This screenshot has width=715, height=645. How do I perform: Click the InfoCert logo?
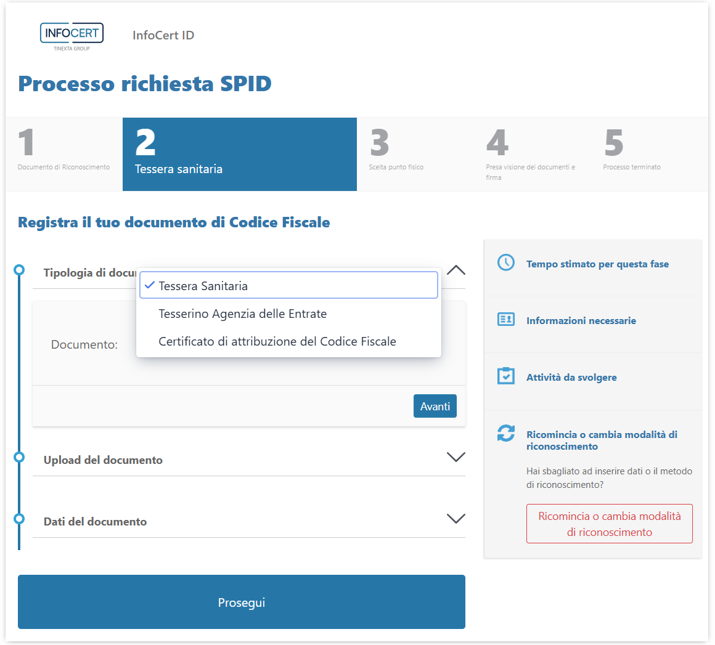(x=71, y=36)
